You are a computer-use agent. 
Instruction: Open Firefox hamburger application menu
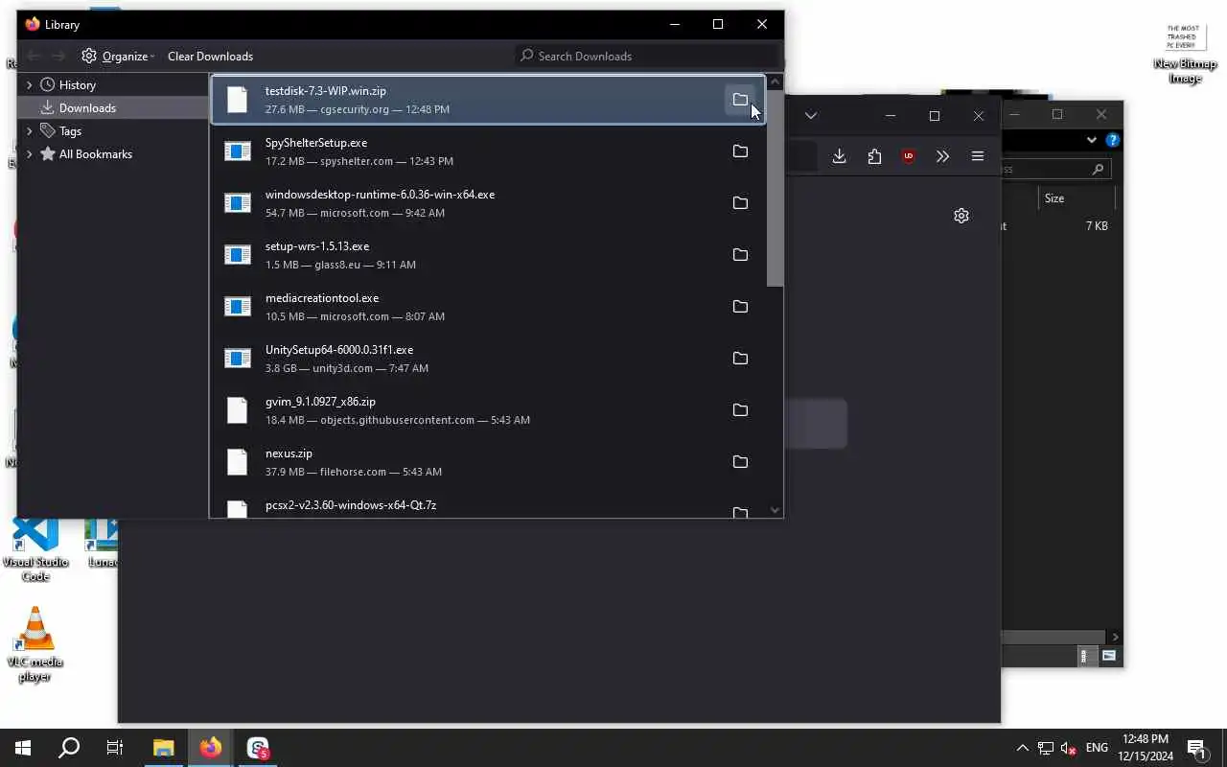pos(978,156)
